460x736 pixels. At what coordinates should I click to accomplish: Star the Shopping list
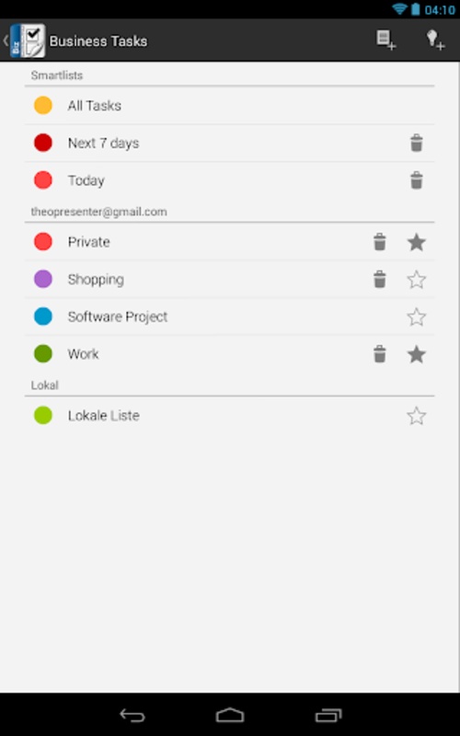pyautogui.click(x=417, y=280)
